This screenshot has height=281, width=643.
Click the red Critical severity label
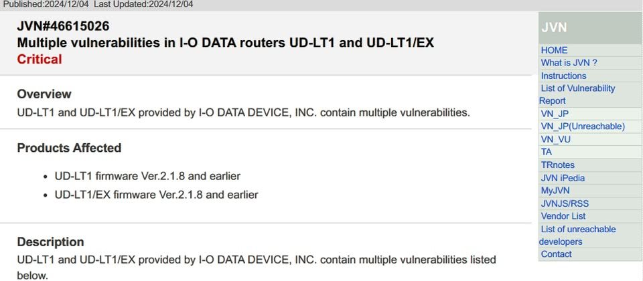40,60
